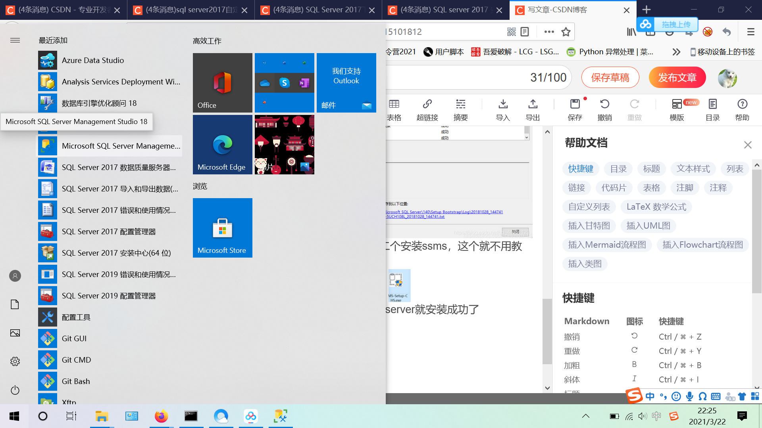
Task: Open 移动设备上的书签 folder
Action: pos(722,52)
